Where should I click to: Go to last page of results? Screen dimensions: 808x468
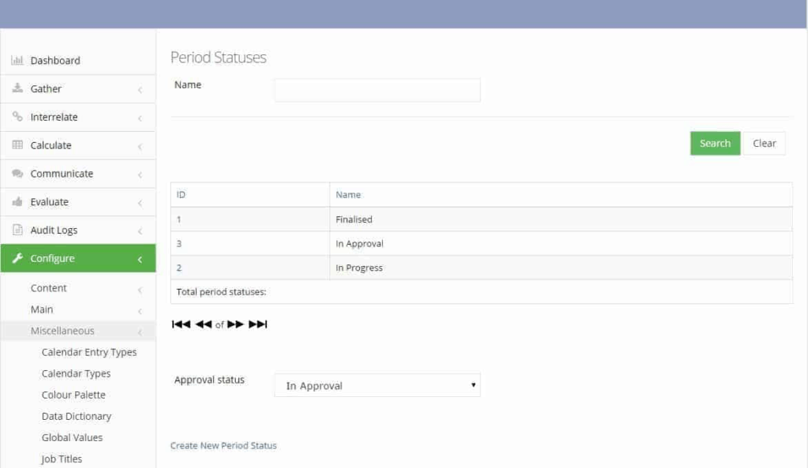pos(258,324)
